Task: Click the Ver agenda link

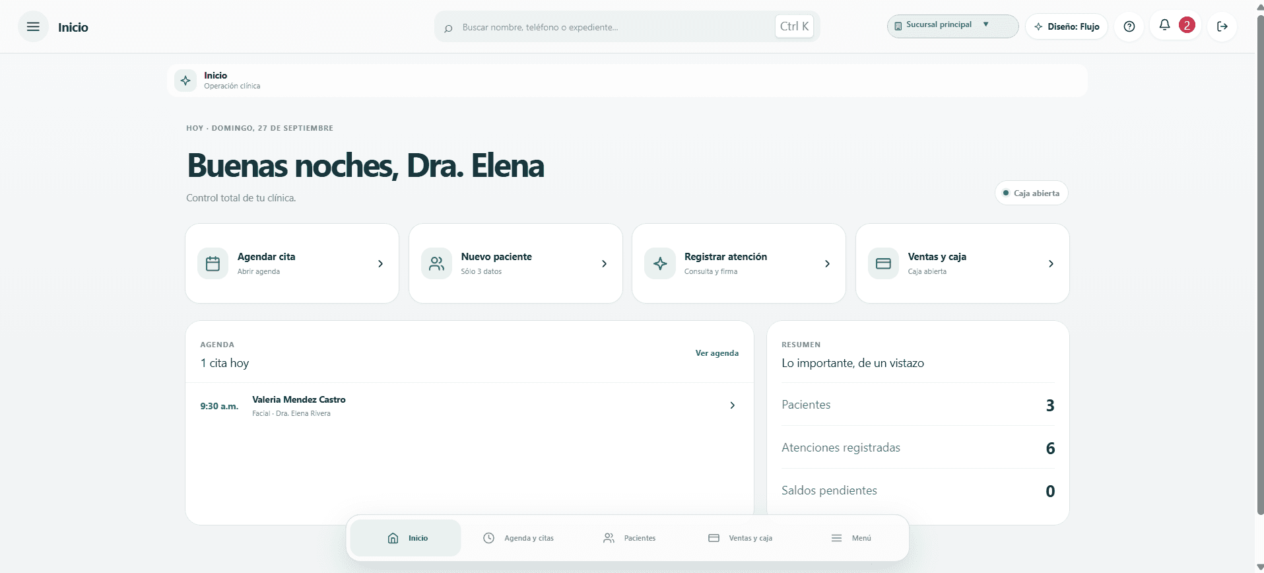Action: click(x=717, y=353)
